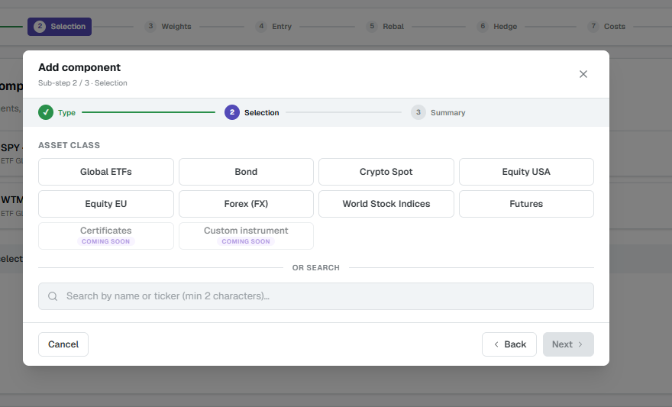Cancel adding the component
672x407 pixels.
tap(63, 344)
